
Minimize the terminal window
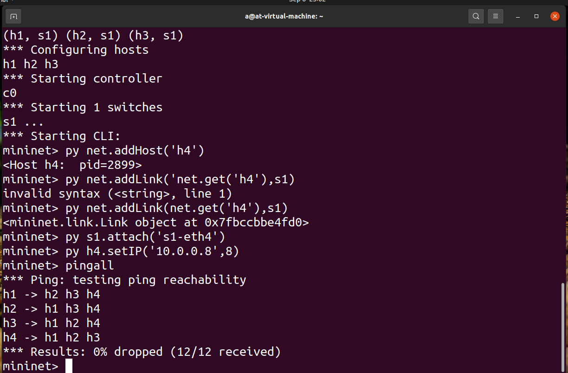pyautogui.click(x=518, y=16)
